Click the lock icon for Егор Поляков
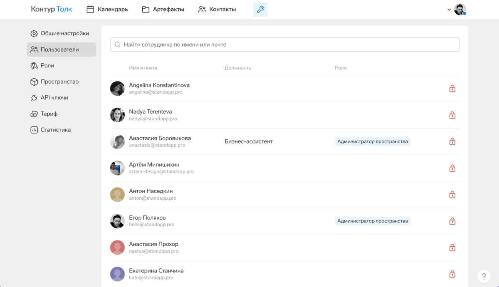This screenshot has height=287, width=499. pos(452,221)
